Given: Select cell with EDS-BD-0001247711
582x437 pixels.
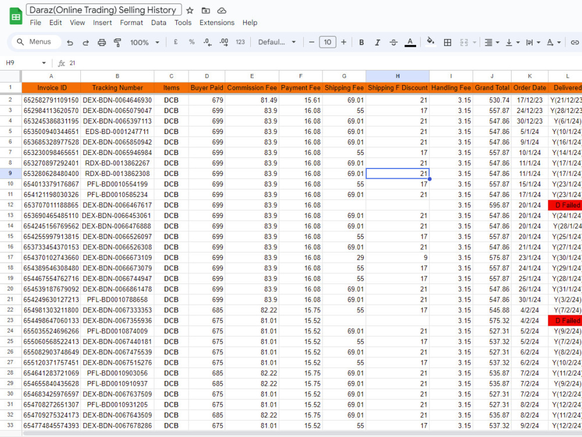Looking at the screenshot, I should 118,132.
